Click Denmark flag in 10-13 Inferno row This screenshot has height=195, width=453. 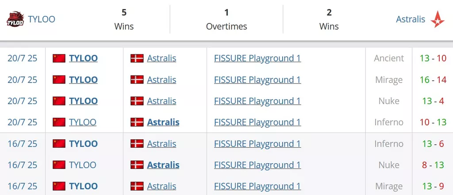click(137, 122)
